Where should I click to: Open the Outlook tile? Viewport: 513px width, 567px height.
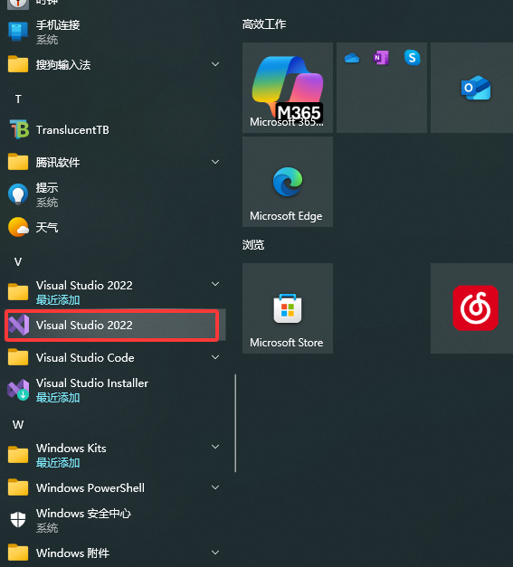(471, 88)
